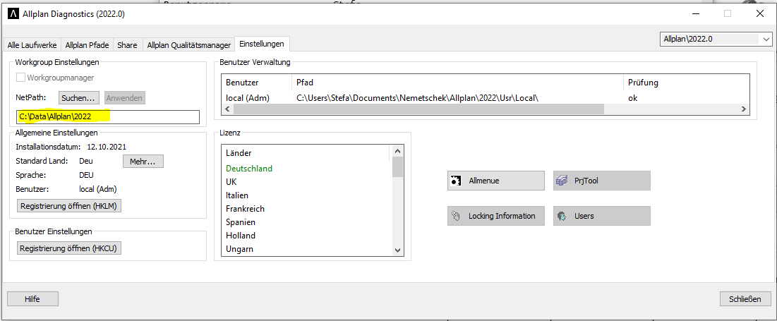Screen dimensions: 777x321
Task: Open Allmenue via its icon button
Action: click(495, 181)
